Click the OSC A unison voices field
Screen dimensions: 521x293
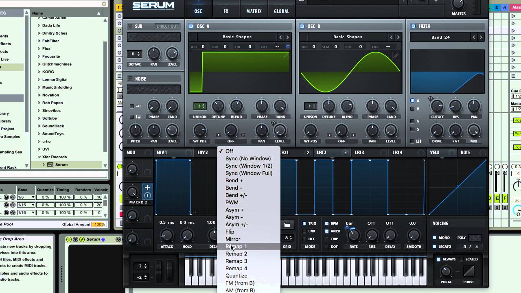click(x=199, y=106)
